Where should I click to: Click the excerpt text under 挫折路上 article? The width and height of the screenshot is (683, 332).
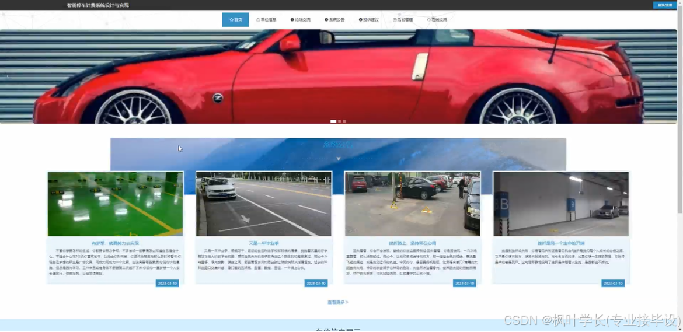pyautogui.click(x=413, y=263)
